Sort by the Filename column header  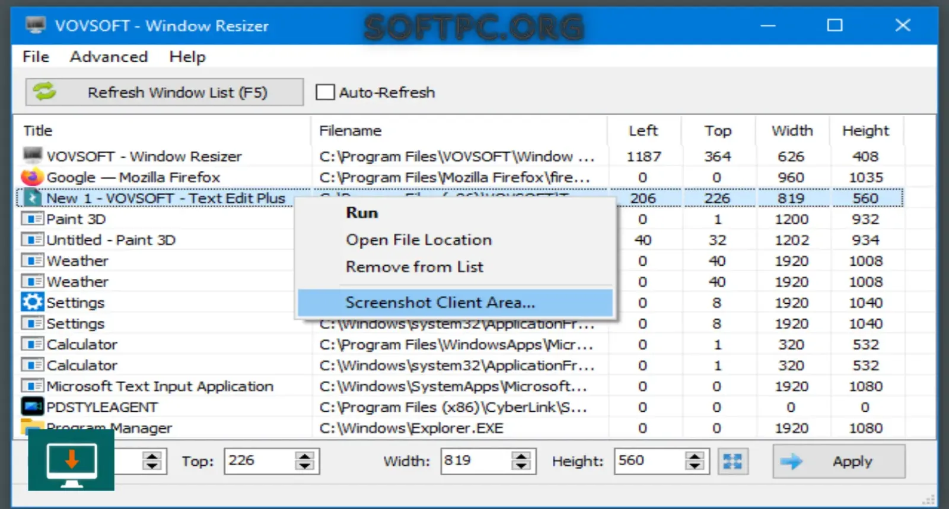[350, 131]
